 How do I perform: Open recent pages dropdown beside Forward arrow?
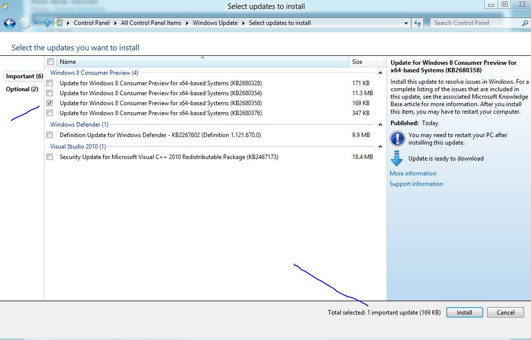click(x=36, y=23)
